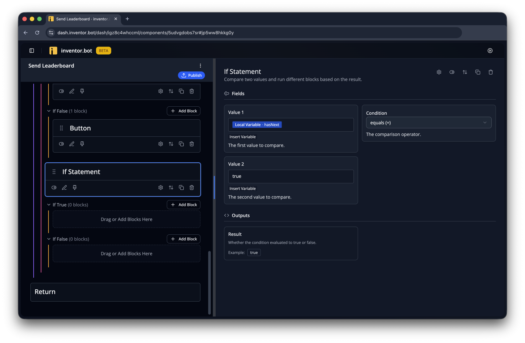Click paint roller icon on If Statement block
The width and height of the screenshot is (525, 343).
tap(75, 188)
